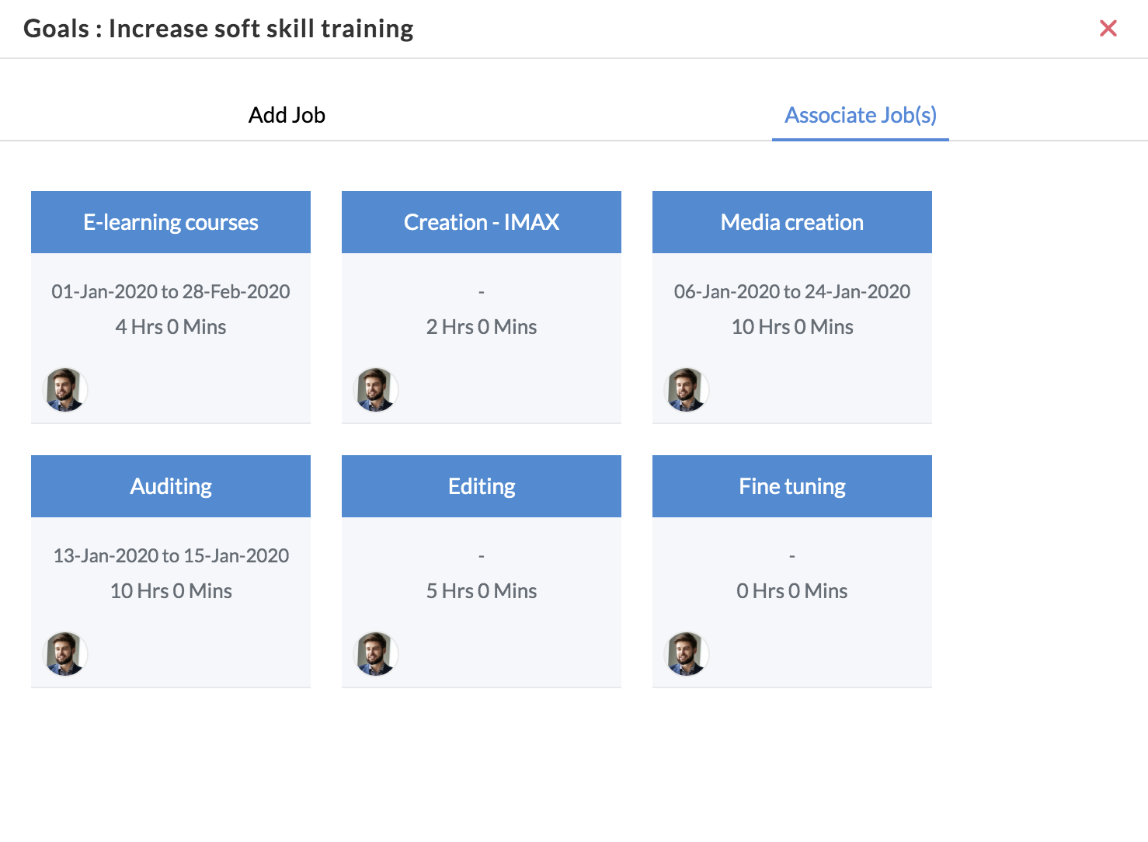1148x842 pixels.
Task: Select the Associate Job(s) tab
Action: 861,115
